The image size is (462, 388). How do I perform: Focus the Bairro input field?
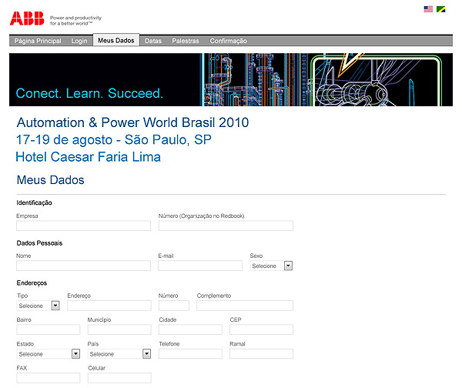[x=49, y=329]
